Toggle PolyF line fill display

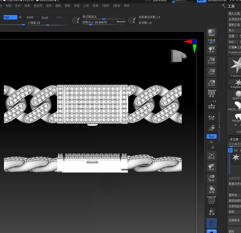(x=211, y=201)
